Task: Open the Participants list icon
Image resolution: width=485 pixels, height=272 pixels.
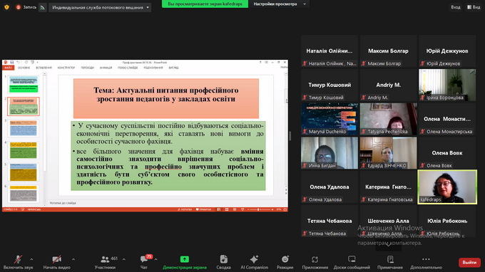Action: 105,259
